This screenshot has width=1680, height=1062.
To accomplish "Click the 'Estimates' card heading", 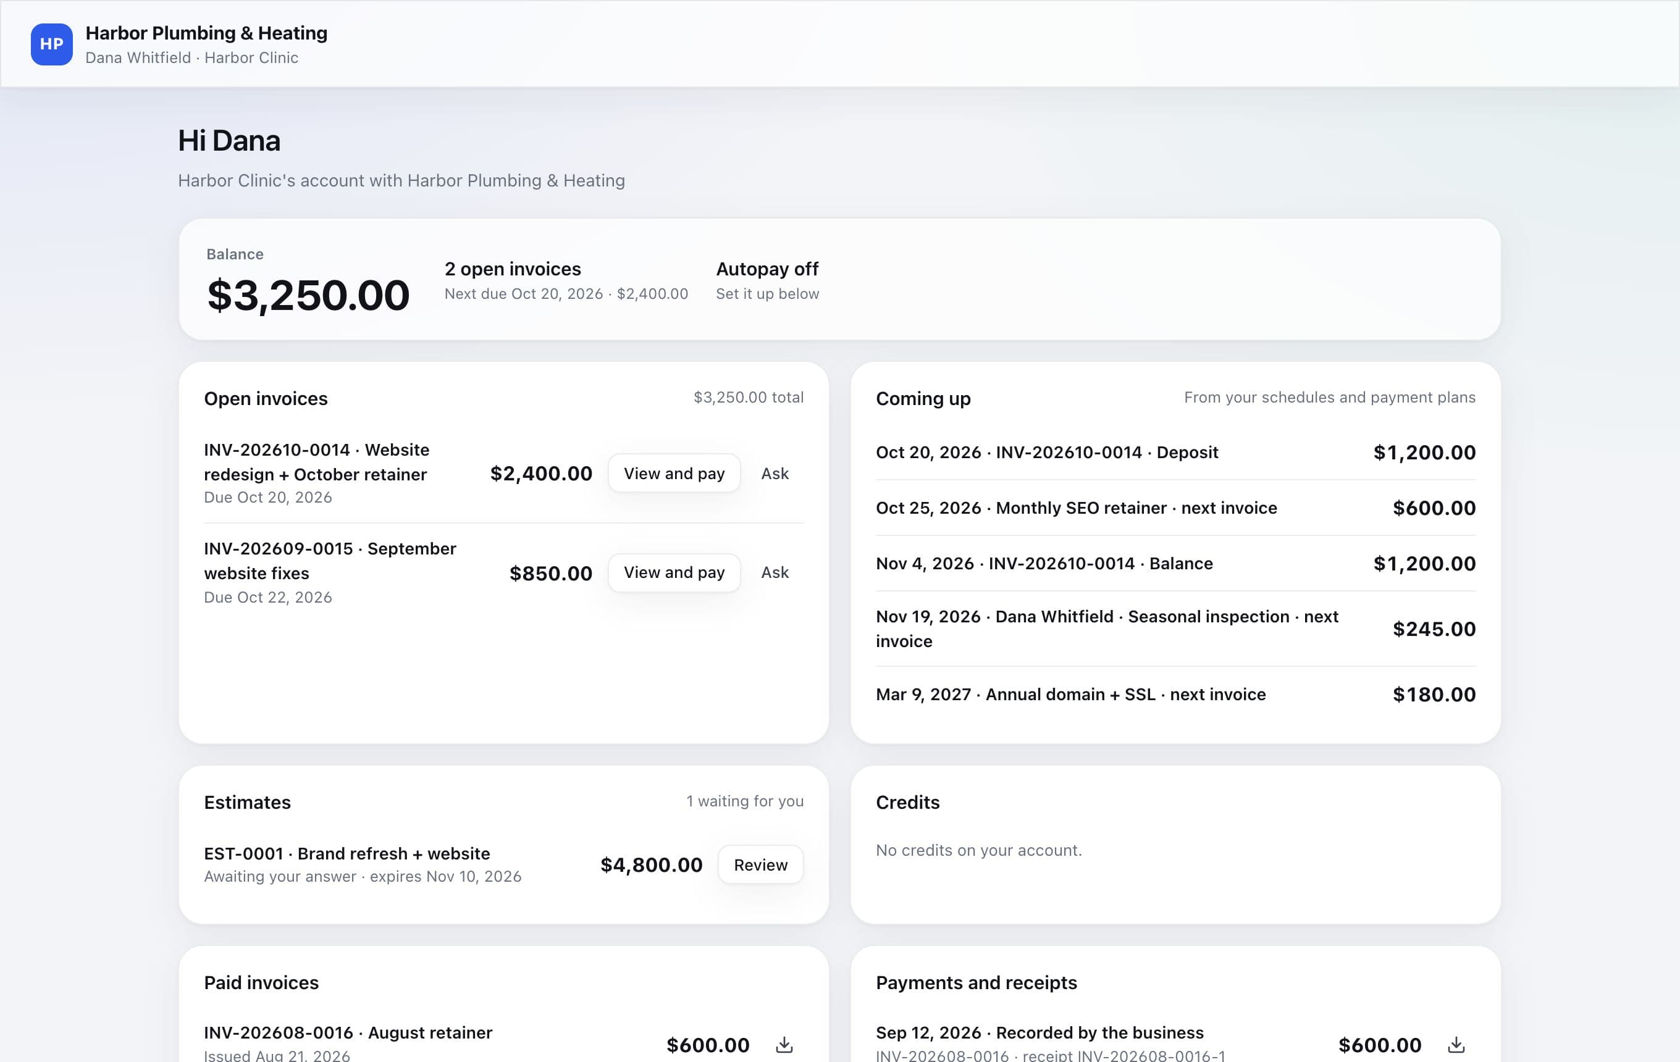I will click(x=248, y=803).
